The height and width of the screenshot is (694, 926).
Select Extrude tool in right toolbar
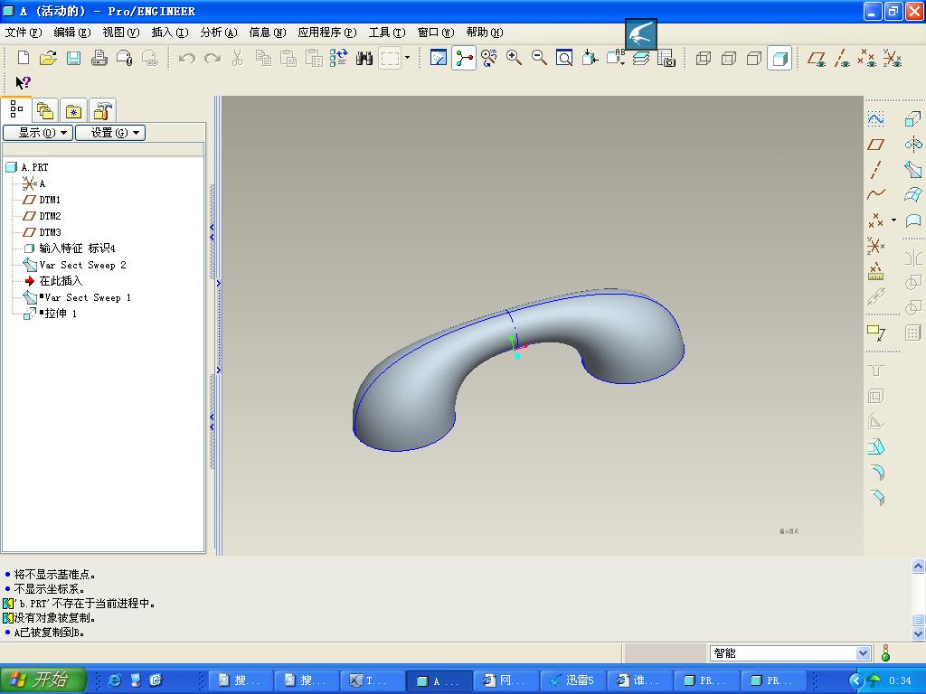(x=913, y=119)
